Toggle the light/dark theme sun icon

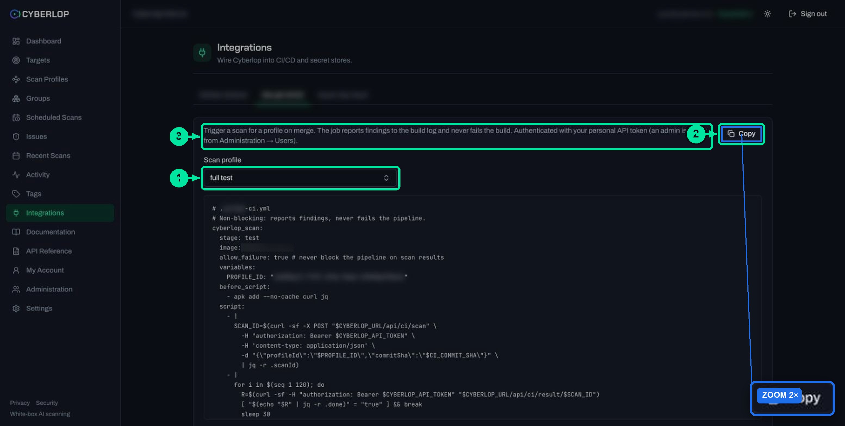coord(767,14)
